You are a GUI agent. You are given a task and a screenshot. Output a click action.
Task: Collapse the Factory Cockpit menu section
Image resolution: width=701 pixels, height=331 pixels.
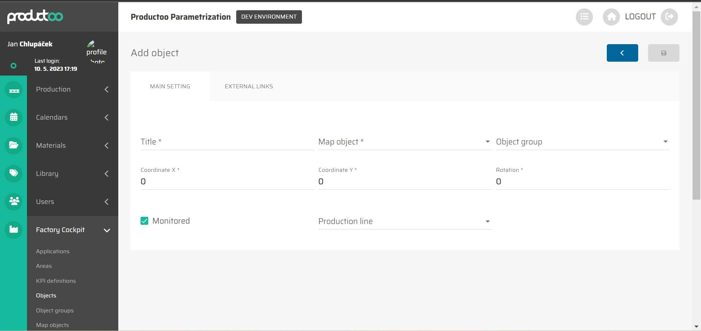pos(107,230)
